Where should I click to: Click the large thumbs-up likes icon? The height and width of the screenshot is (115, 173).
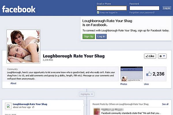coord(149,74)
